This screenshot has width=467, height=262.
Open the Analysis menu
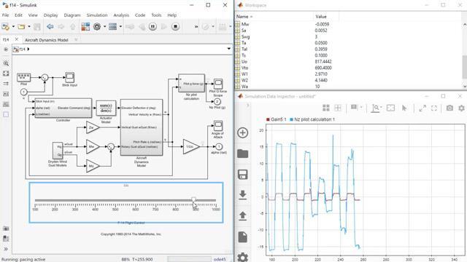click(x=121, y=15)
